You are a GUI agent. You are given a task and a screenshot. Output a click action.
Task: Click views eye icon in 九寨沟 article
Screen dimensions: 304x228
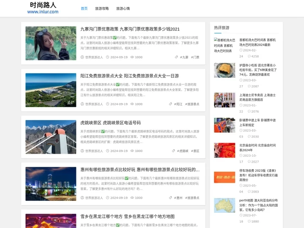132,57
